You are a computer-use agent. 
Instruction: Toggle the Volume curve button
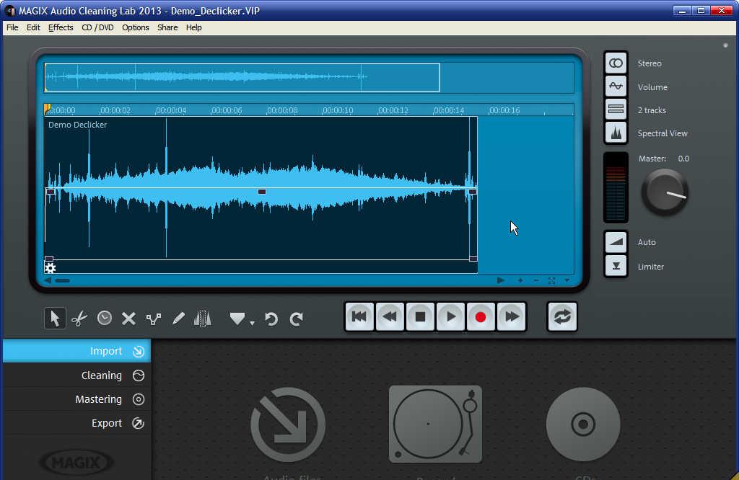tap(616, 86)
